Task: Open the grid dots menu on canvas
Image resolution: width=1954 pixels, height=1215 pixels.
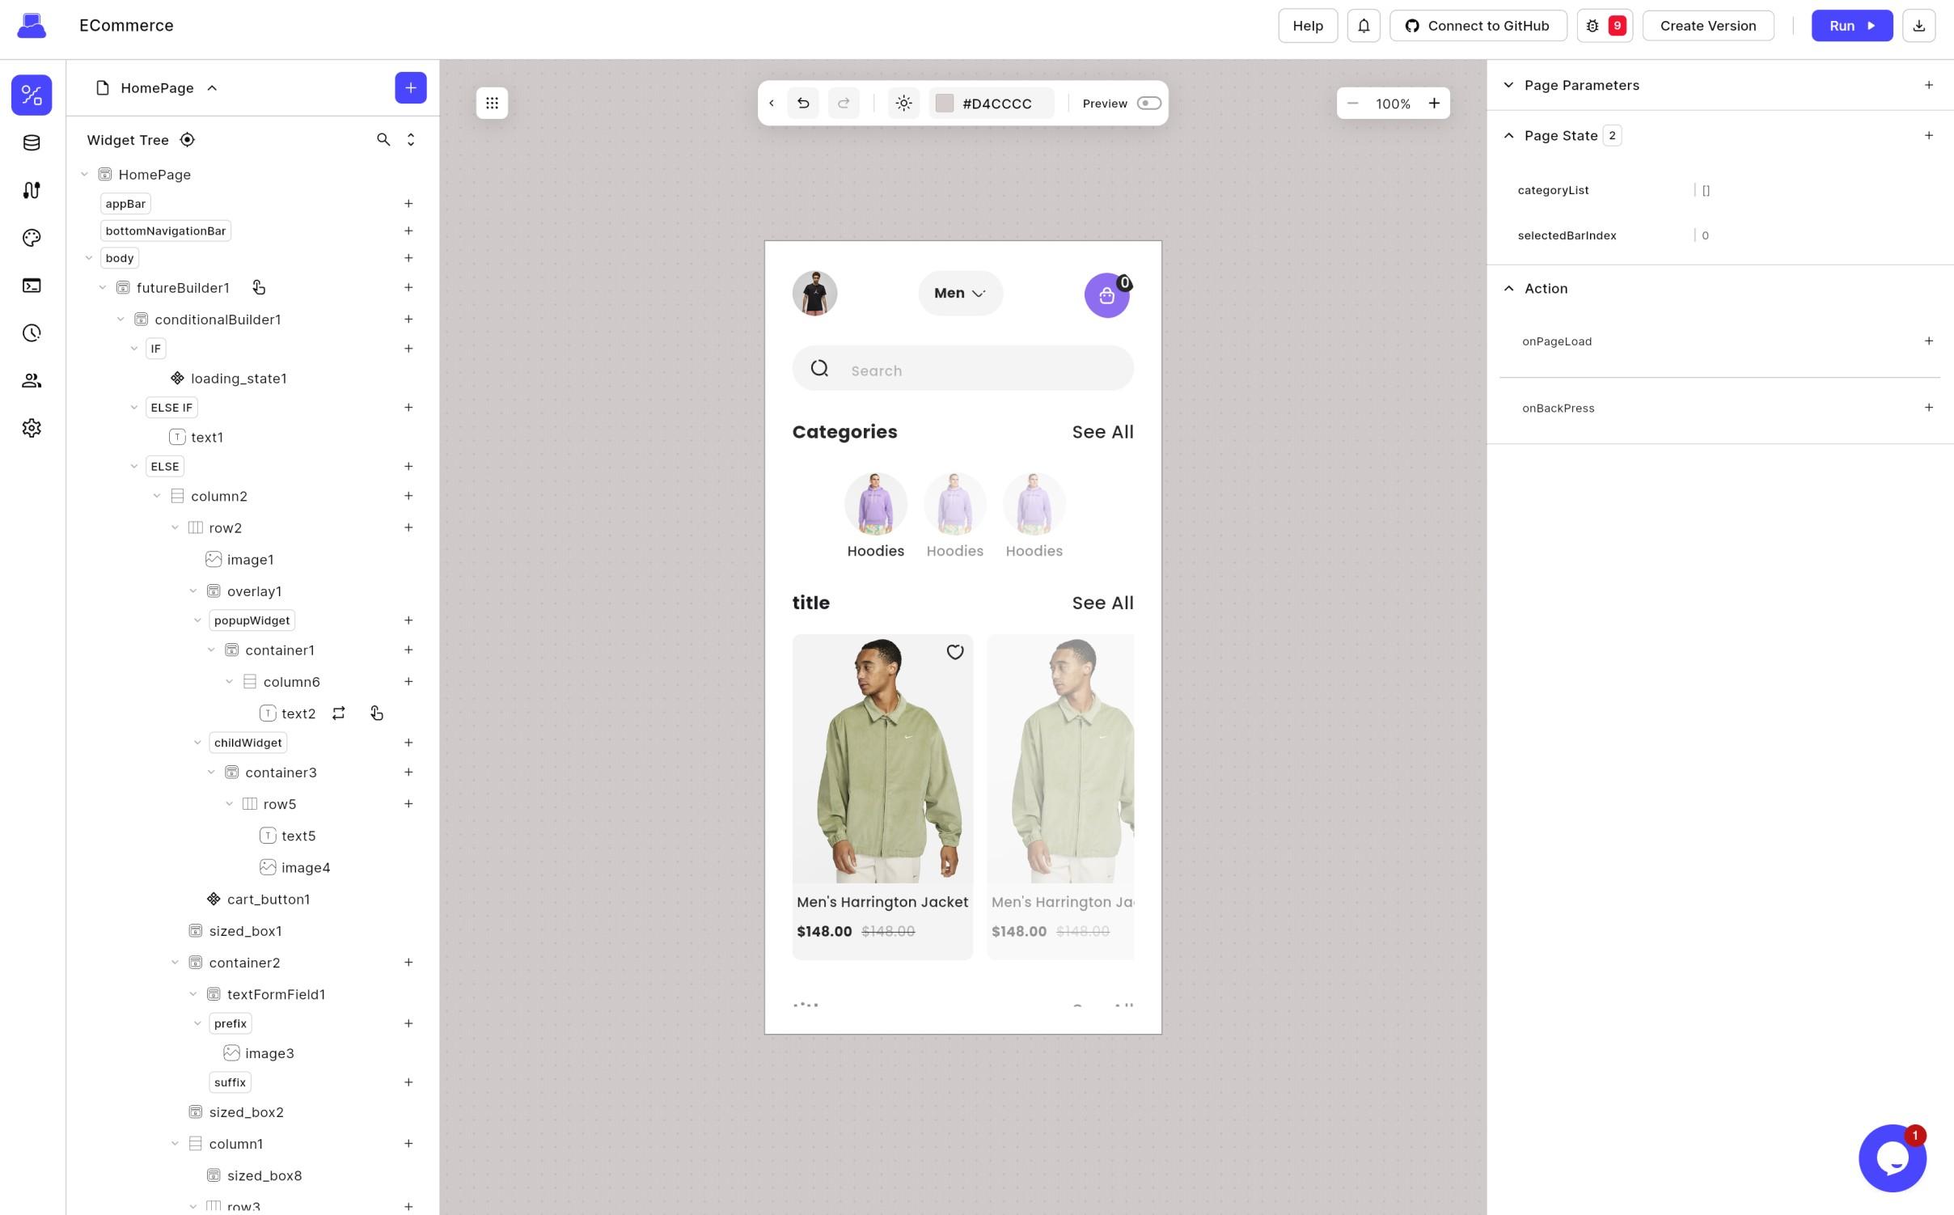Action: click(492, 104)
